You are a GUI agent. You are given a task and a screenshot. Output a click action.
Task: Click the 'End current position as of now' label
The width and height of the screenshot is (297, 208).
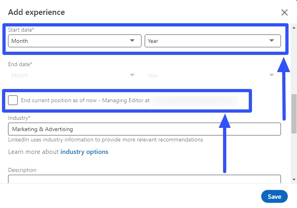(85, 101)
